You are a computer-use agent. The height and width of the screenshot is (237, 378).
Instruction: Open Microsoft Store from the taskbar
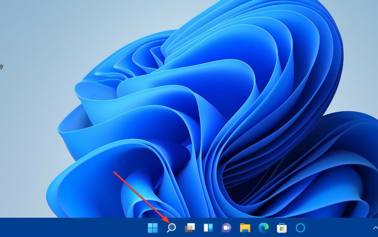tap(282, 228)
